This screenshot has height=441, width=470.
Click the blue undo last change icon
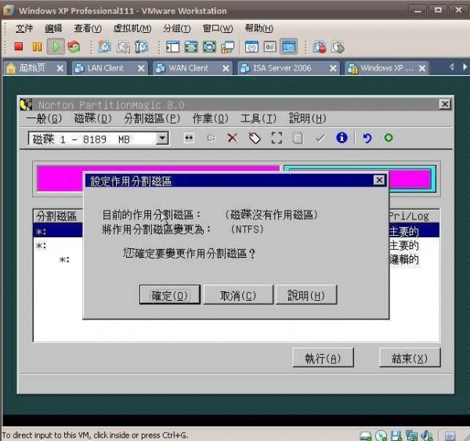pos(367,138)
